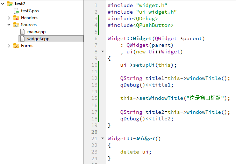Viewport: 236px width, 164px height.
Task: Click line number 1 in gutter
Action: (x=96, y=5)
